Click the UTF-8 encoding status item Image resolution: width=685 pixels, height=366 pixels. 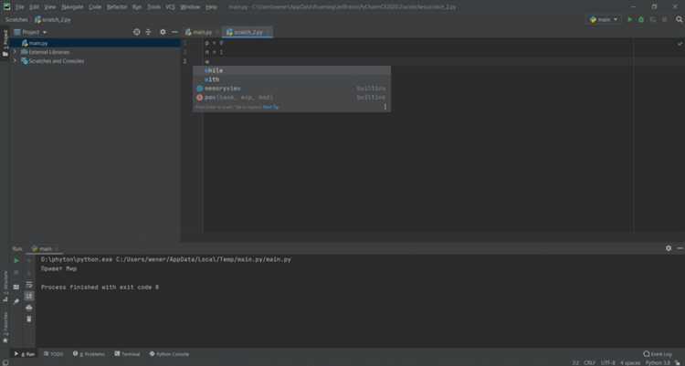pos(607,362)
